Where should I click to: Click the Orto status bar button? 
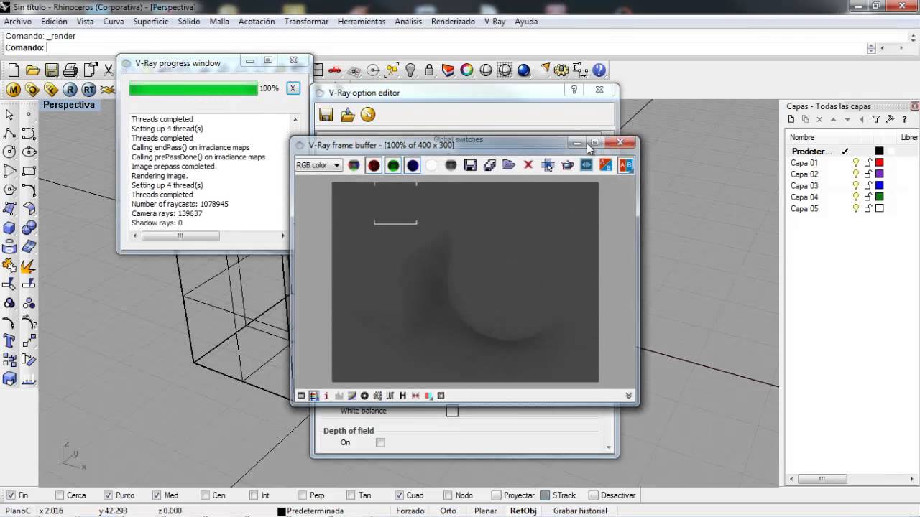[448, 511]
